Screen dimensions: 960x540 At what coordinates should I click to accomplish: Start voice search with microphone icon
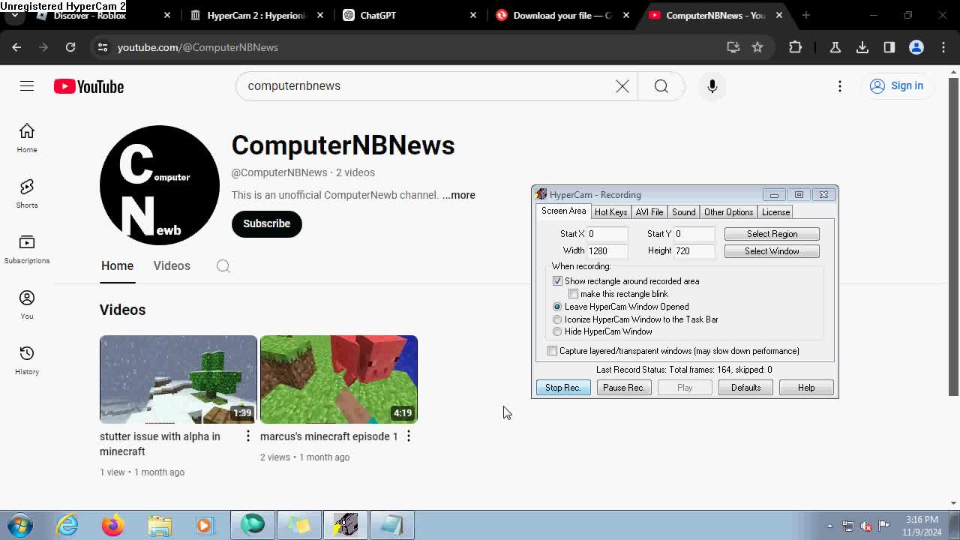click(x=712, y=86)
